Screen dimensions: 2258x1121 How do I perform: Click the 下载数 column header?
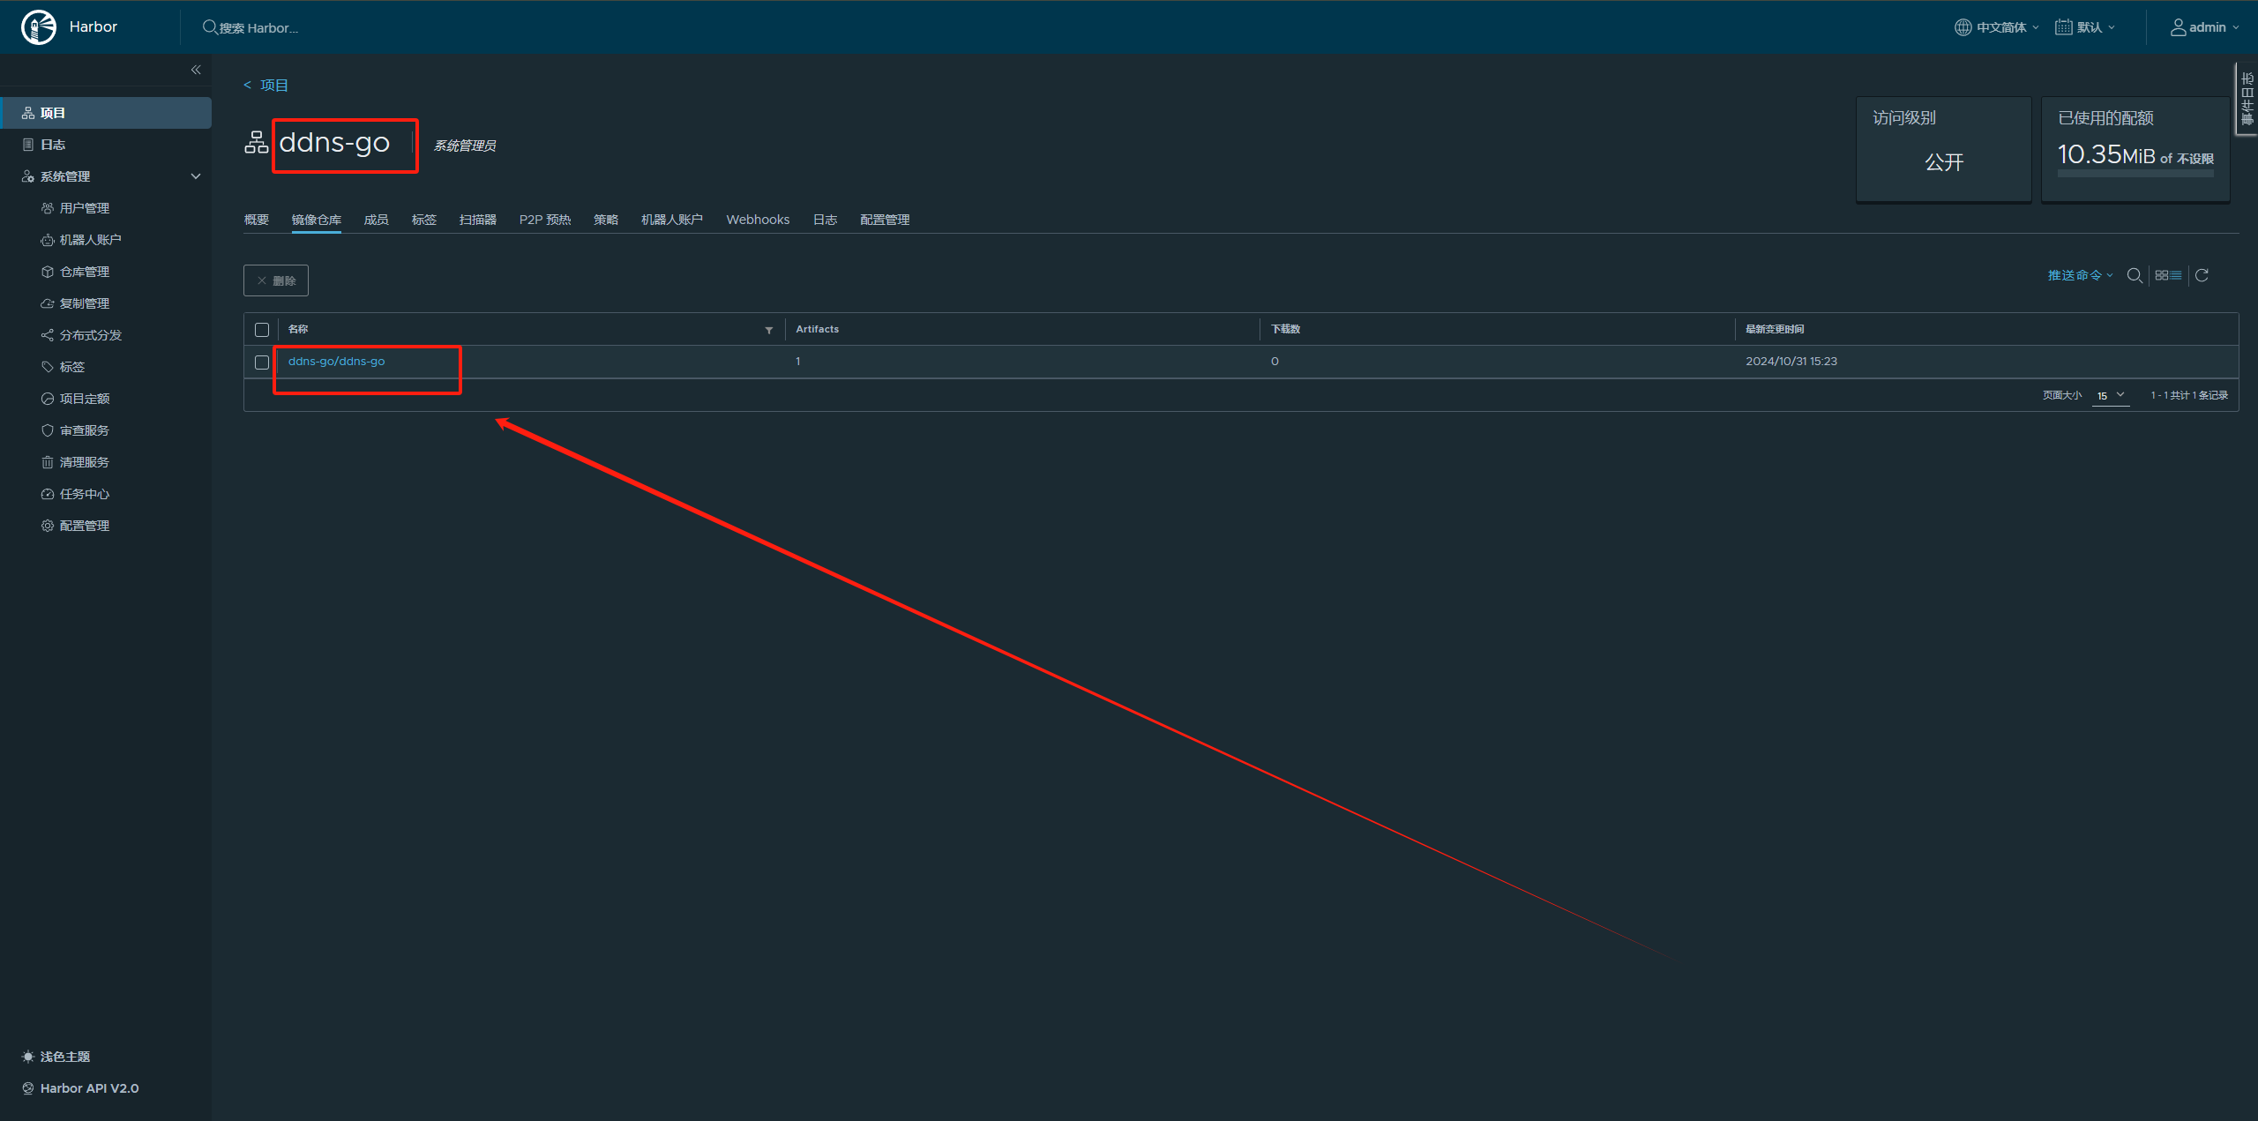click(1286, 329)
